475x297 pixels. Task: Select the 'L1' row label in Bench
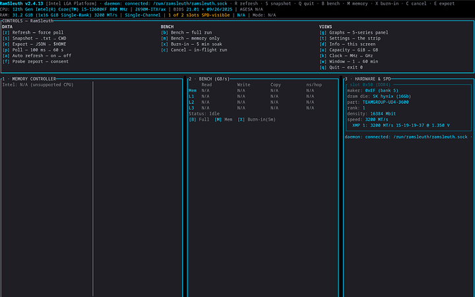(x=191, y=96)
